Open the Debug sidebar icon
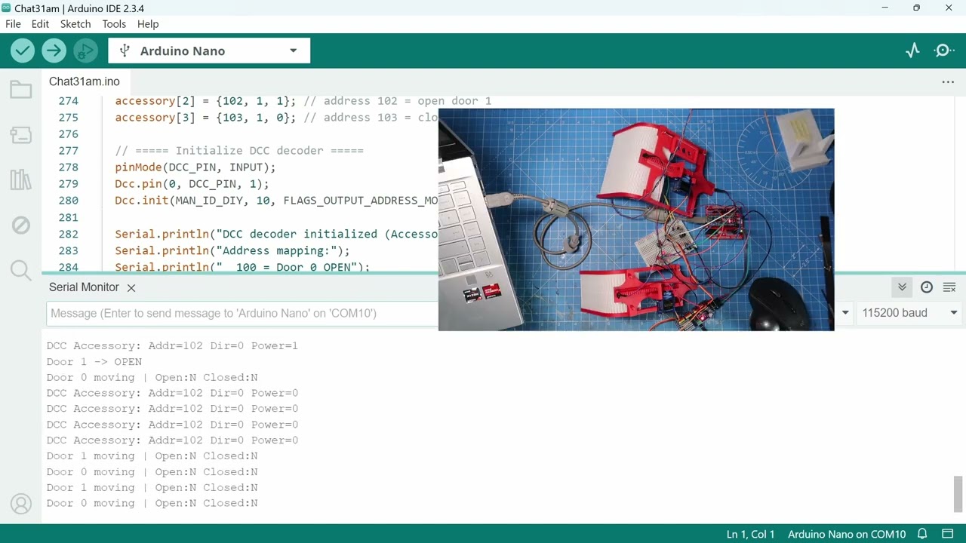This screenshot has height=543, width=966. 21,225
